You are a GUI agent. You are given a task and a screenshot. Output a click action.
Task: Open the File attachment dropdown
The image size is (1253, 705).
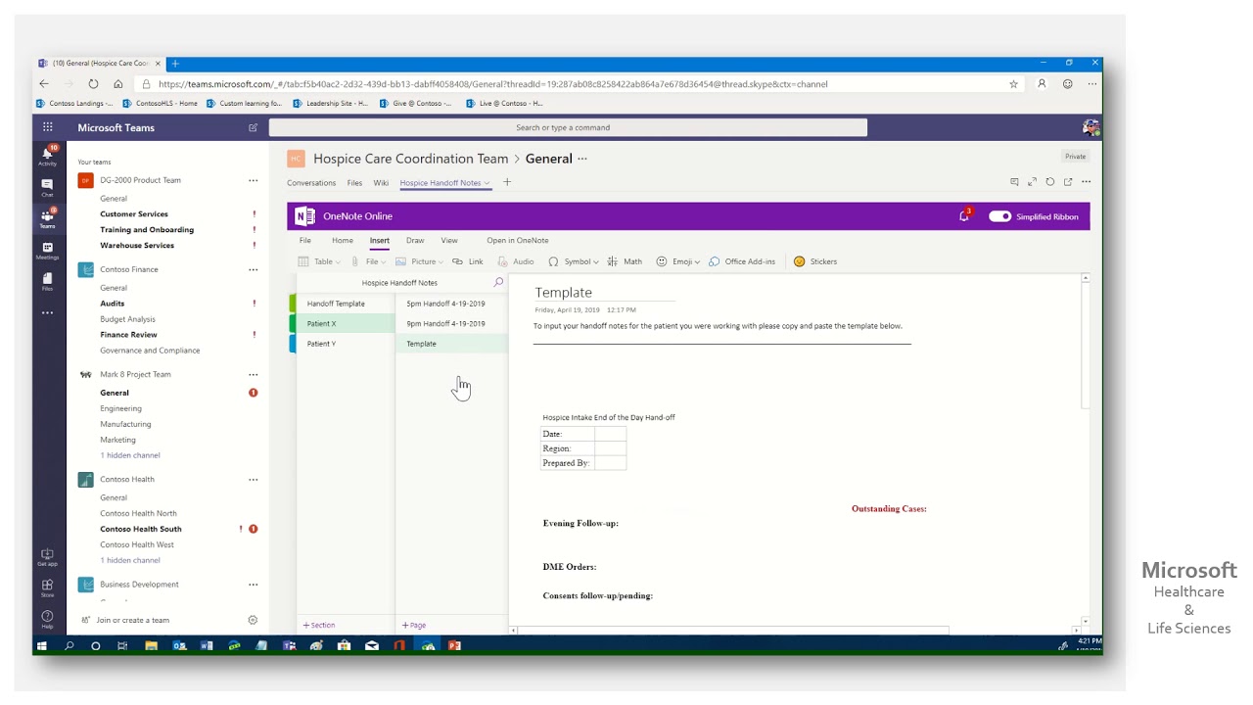coord(367,261)
